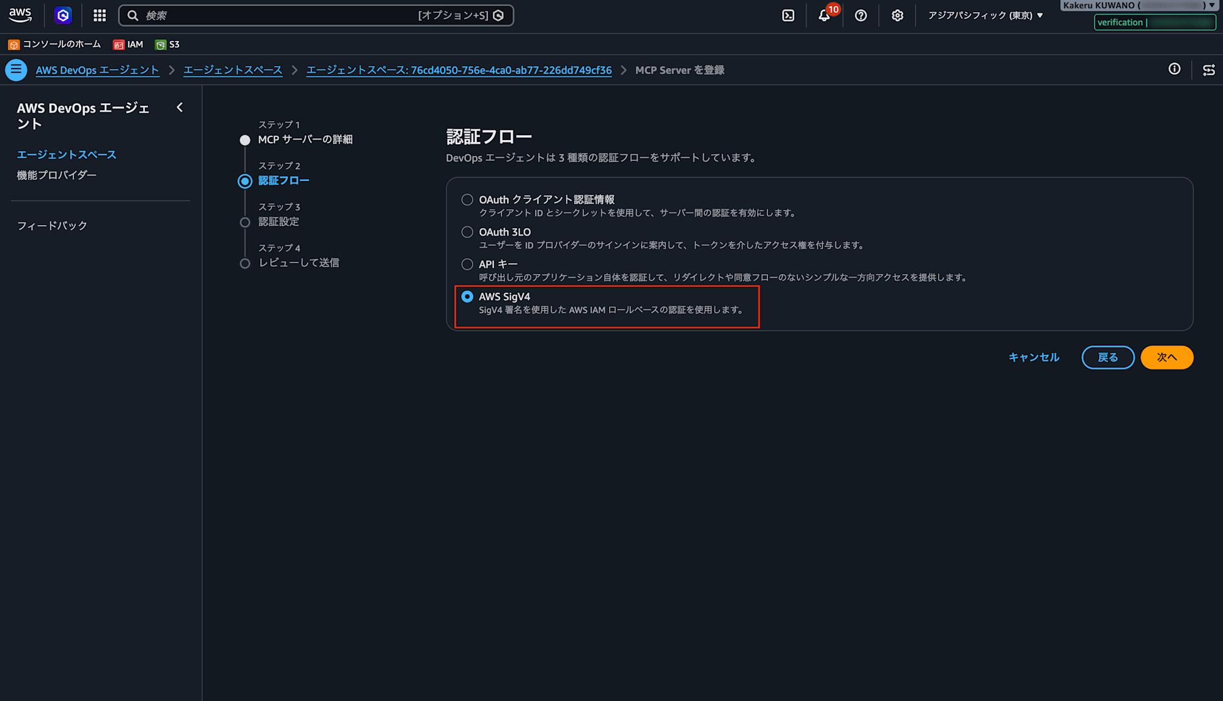
Task: Select step 2 認証フロー in the wizard
Action: 284,180
